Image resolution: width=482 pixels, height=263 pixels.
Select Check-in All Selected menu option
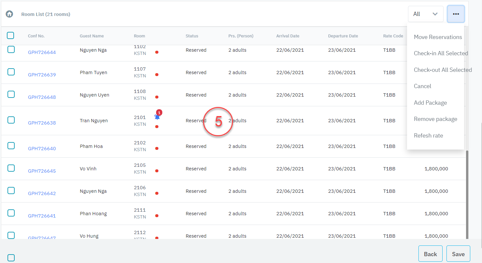click(x=441, y=53)
